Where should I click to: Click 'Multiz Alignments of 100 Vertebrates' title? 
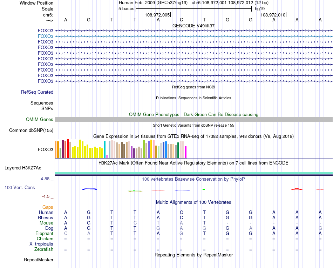193,202
